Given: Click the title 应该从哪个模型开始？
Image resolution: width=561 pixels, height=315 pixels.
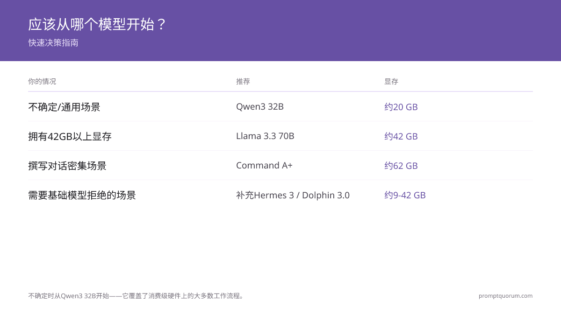Looking at the screenshot, I should 97,24.
